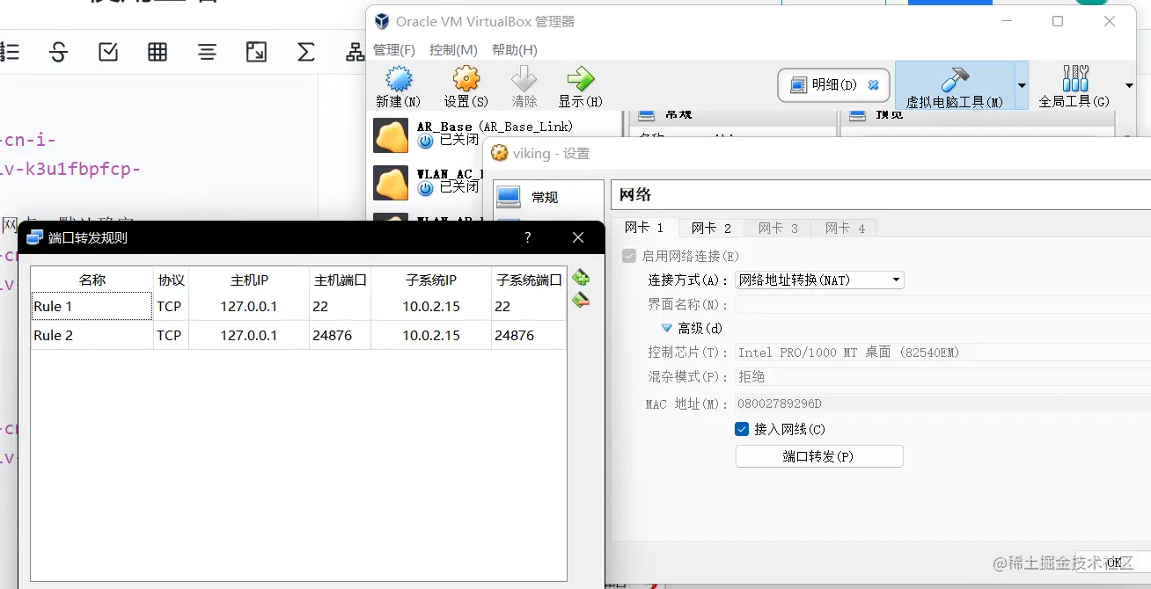Click the align text icon in editor toolbar
The height and width of the screenshot is (589, 1151).
pos(207,52)
